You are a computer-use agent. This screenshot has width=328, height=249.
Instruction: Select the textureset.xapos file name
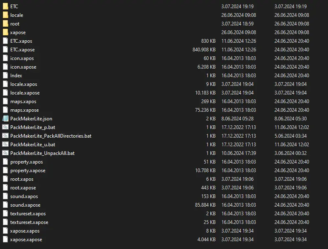click(x=28, y=214)
